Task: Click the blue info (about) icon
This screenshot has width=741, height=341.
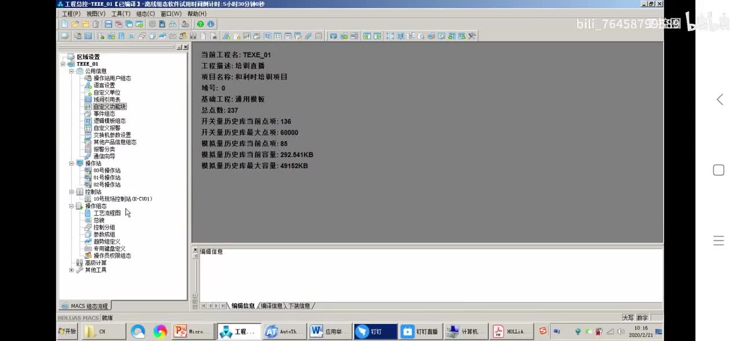Action: 210,24
